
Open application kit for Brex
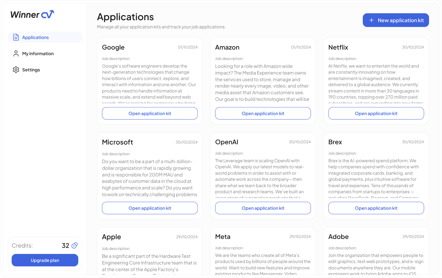376,208
